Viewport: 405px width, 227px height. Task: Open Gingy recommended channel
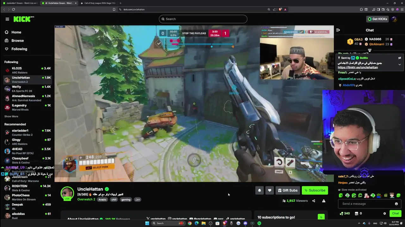click(28, 142)
